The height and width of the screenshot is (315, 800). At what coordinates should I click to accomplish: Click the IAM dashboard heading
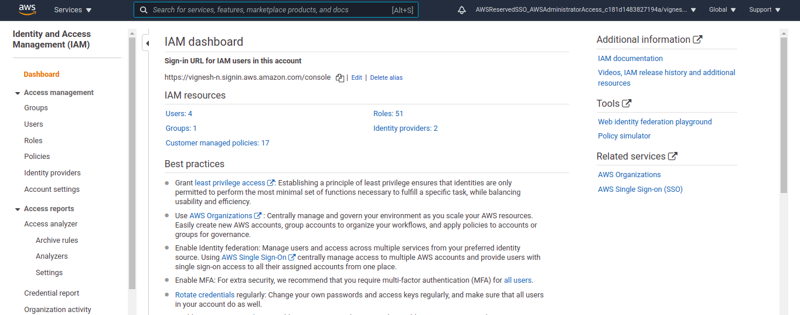[x=204, y=42]
